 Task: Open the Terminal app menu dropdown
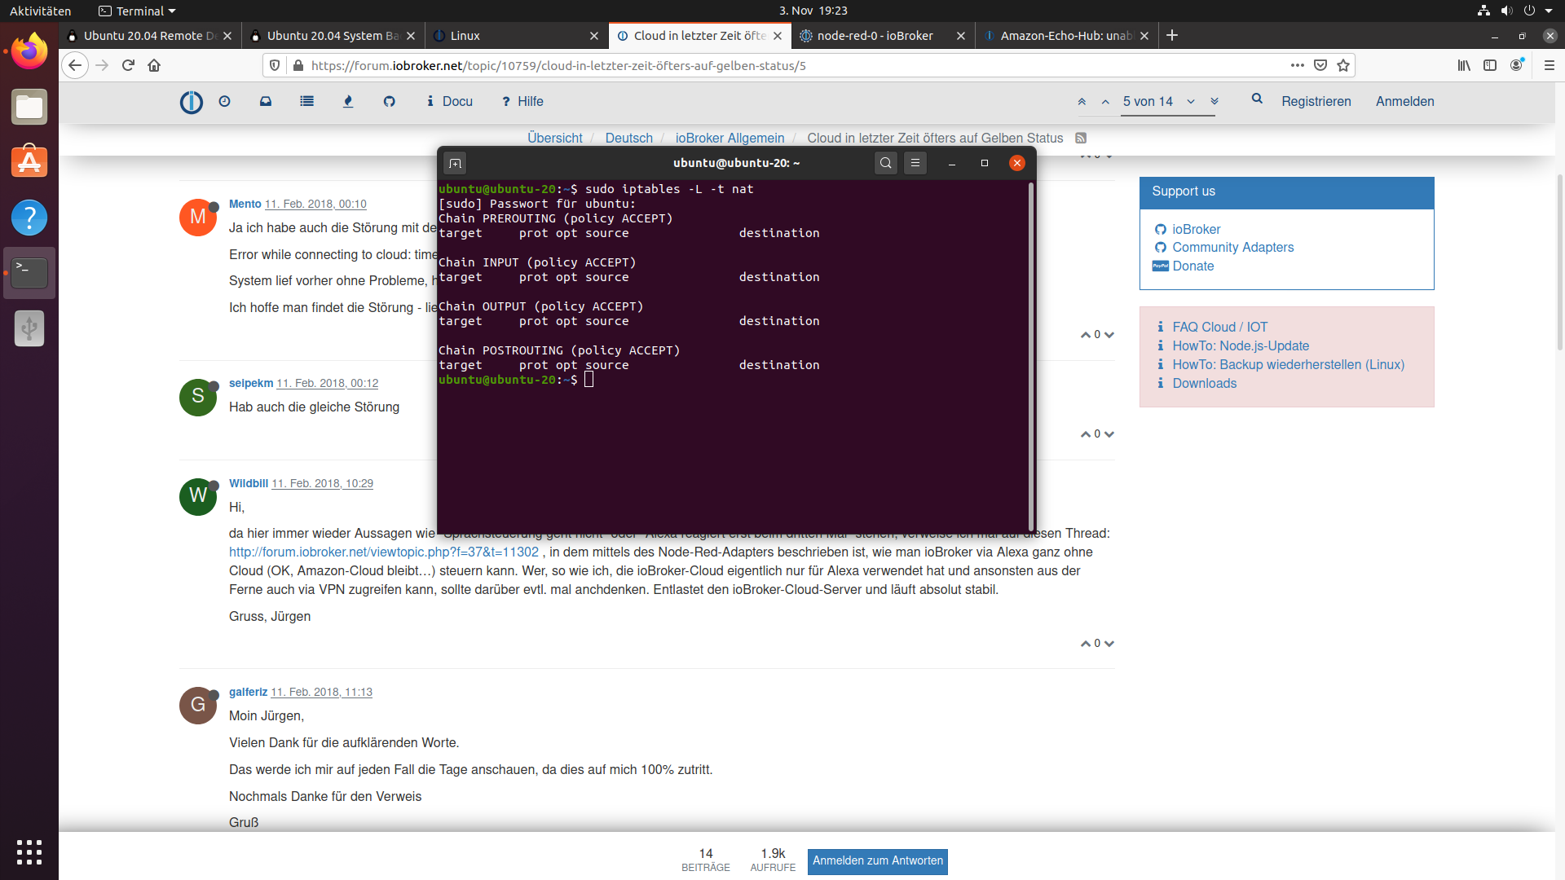pos(137,11)
